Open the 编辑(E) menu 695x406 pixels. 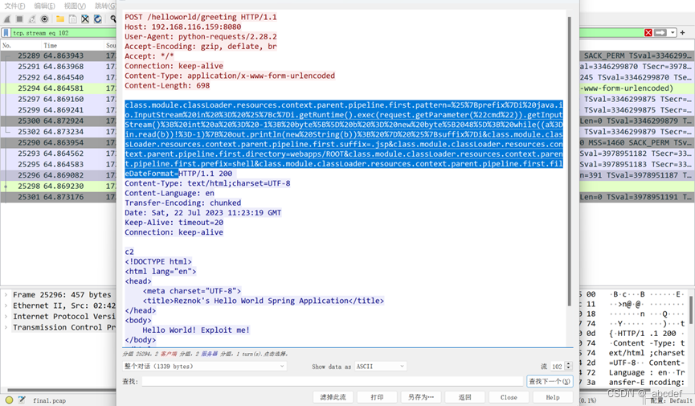[45, 6]
